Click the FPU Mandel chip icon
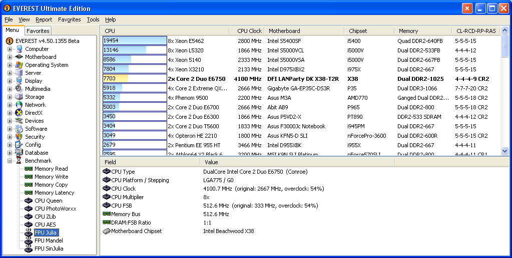The width and height of the screenshot is (512, 258). click(x=29, y=241)
